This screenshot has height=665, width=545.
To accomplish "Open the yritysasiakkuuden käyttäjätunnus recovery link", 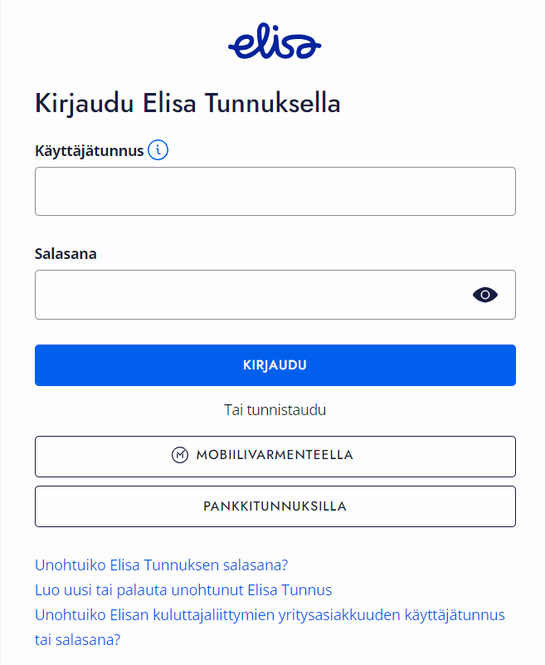I will (270, 615).
